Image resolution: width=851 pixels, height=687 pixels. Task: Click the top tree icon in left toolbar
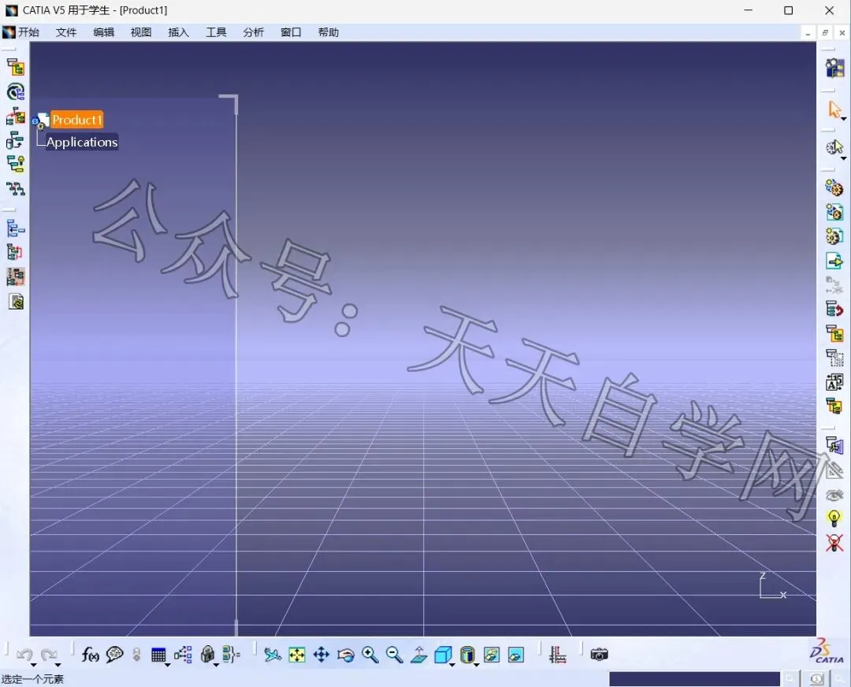point(15,66)
